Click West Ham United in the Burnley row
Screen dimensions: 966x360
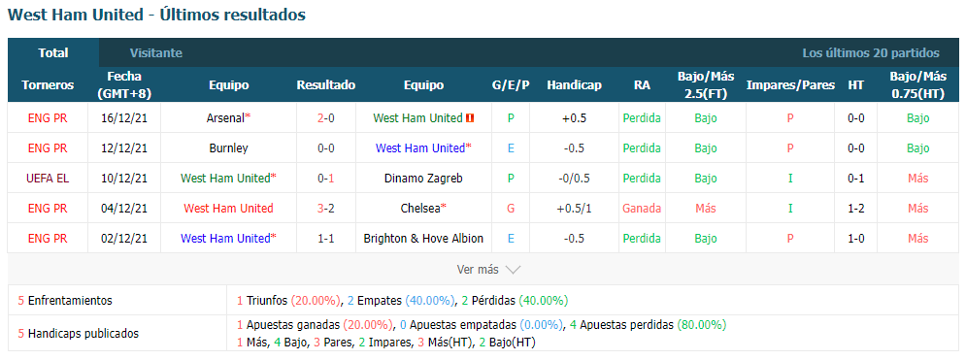(x=419, y=148)
